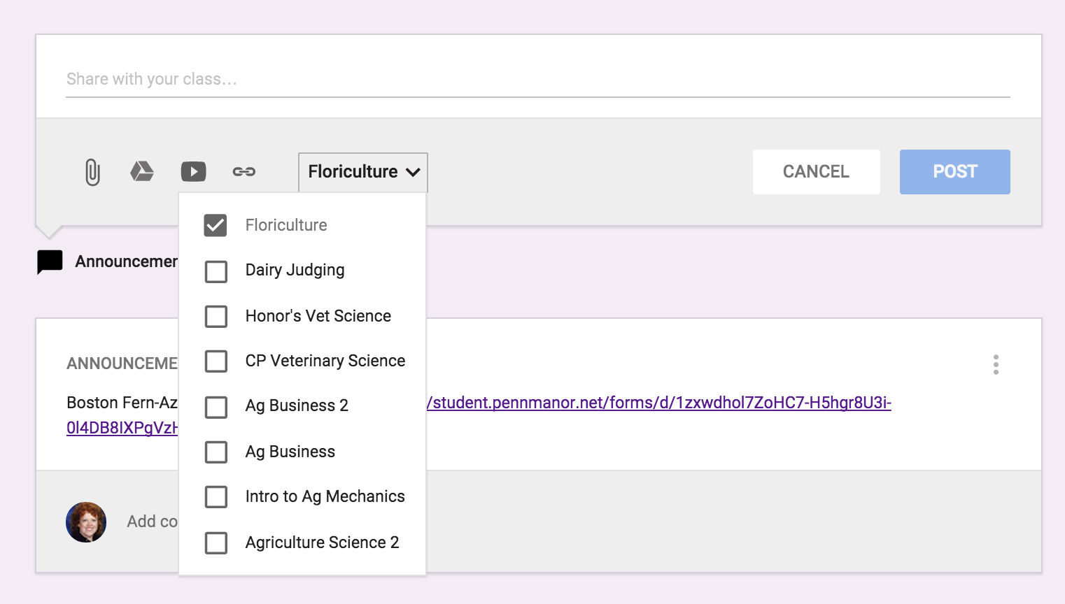Click the add link icon
1065x604 pixels.
[244, 171]
